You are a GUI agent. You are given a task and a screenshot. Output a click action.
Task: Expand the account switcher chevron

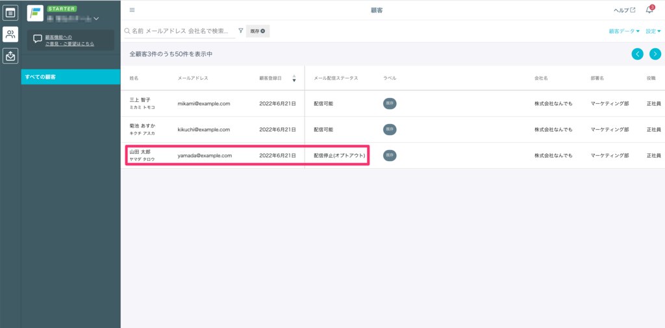click(97, 19)
